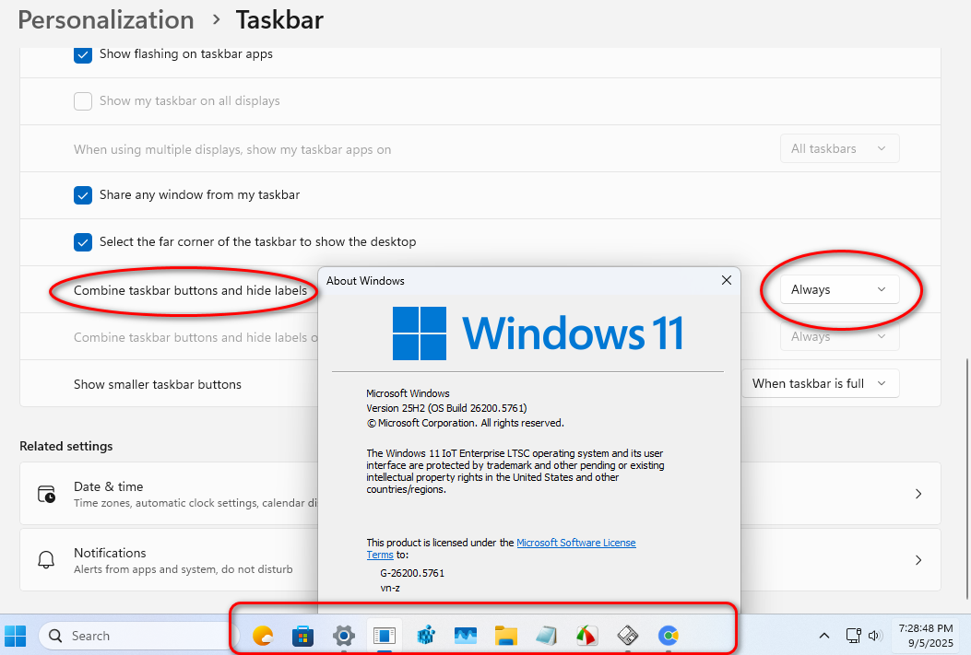Image resolution: width=971 pixels, height=655 pixels.
Task: Close the About Windows dialog
Action: tap(727, 280)
